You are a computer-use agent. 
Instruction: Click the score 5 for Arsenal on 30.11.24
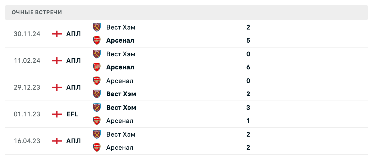tap(248, 40)
